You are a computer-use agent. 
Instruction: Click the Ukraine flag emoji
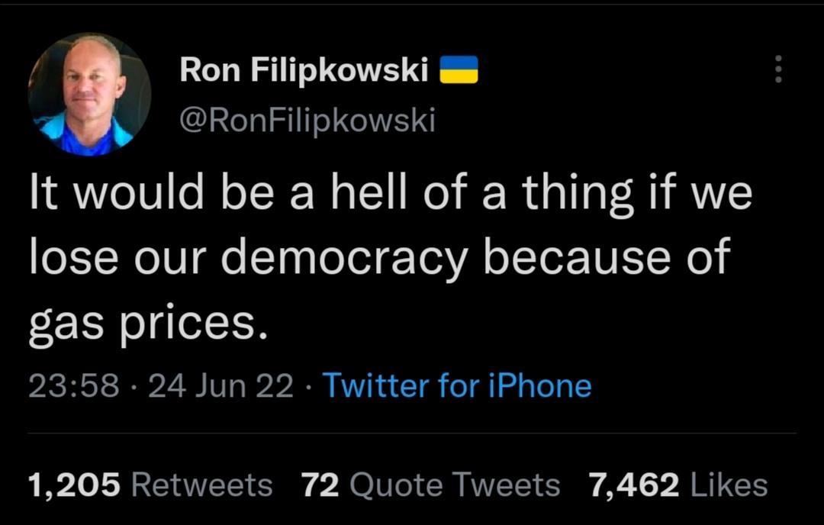pyautogui.click(x=459, y=71)
